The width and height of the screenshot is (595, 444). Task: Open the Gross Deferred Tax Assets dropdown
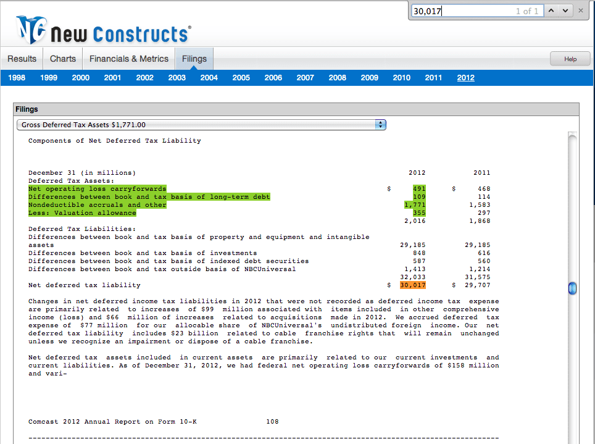coord(201,125)
